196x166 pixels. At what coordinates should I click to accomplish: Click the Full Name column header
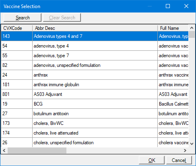pos(173,28)
